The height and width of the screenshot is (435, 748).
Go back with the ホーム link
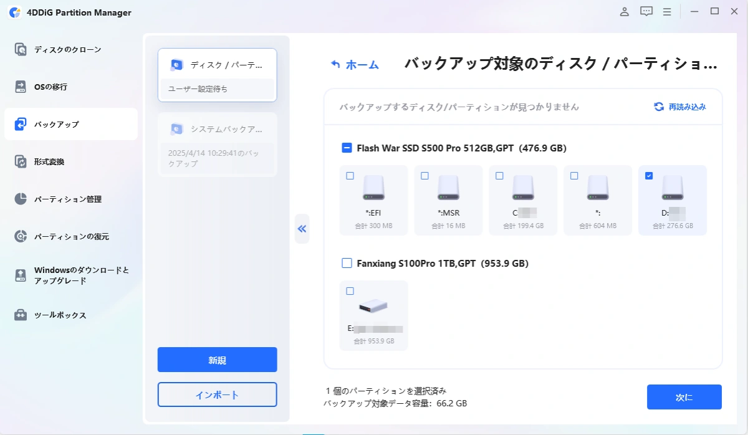(362, 65)
